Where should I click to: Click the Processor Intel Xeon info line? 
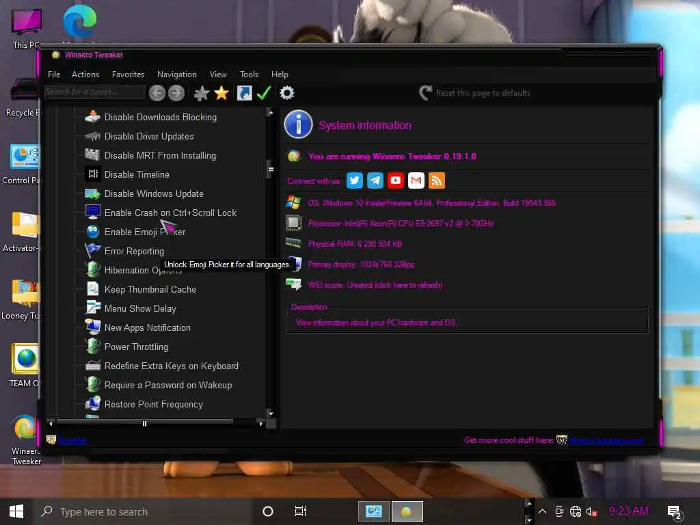click(401, 224)
